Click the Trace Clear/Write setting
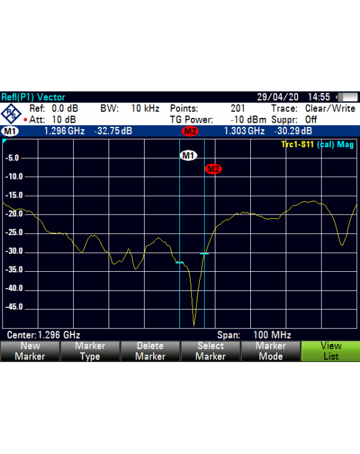 (313, 109)
